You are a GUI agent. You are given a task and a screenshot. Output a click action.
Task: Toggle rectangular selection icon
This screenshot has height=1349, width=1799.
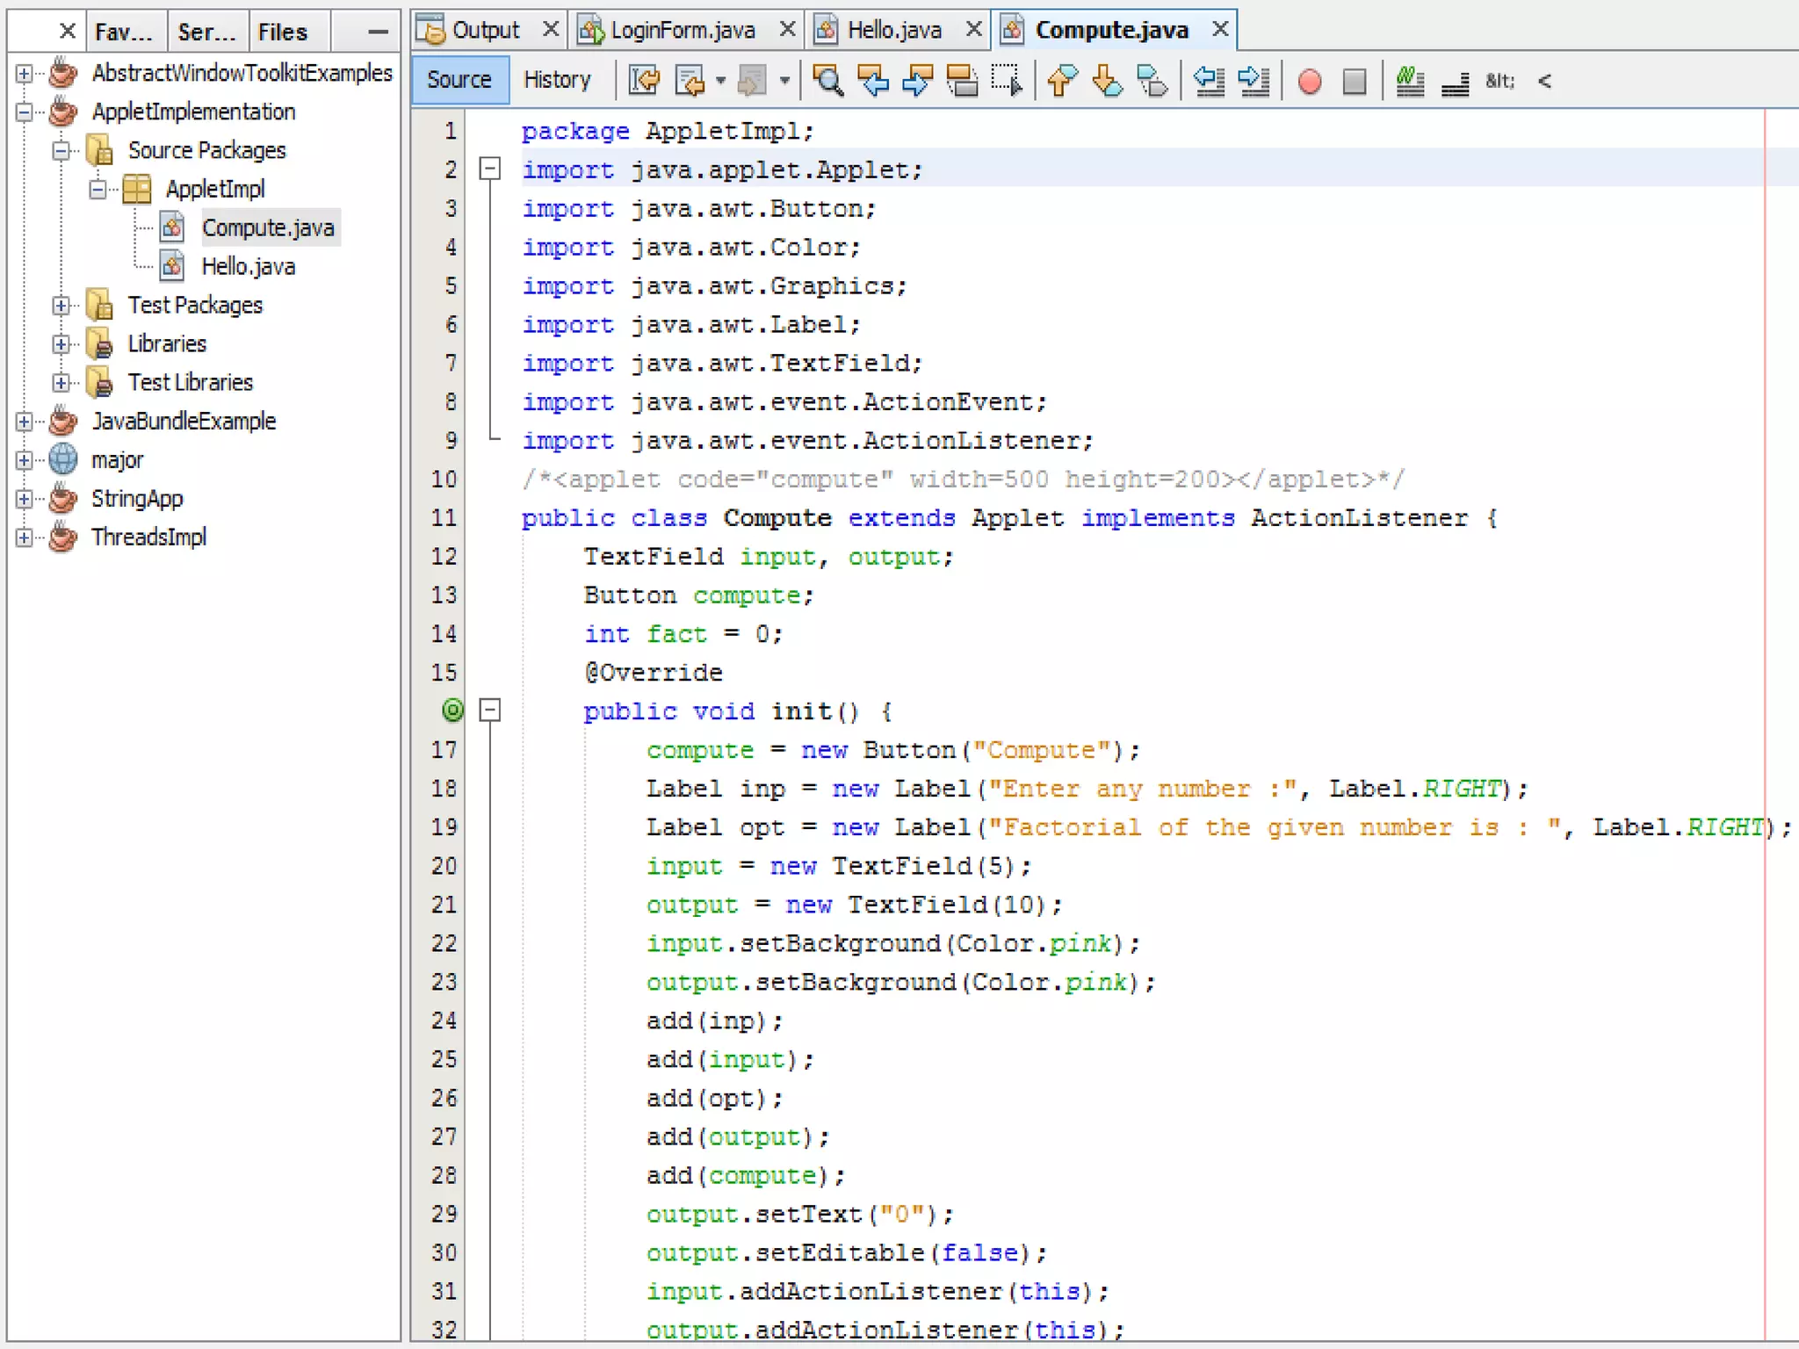click(1007, 81)
